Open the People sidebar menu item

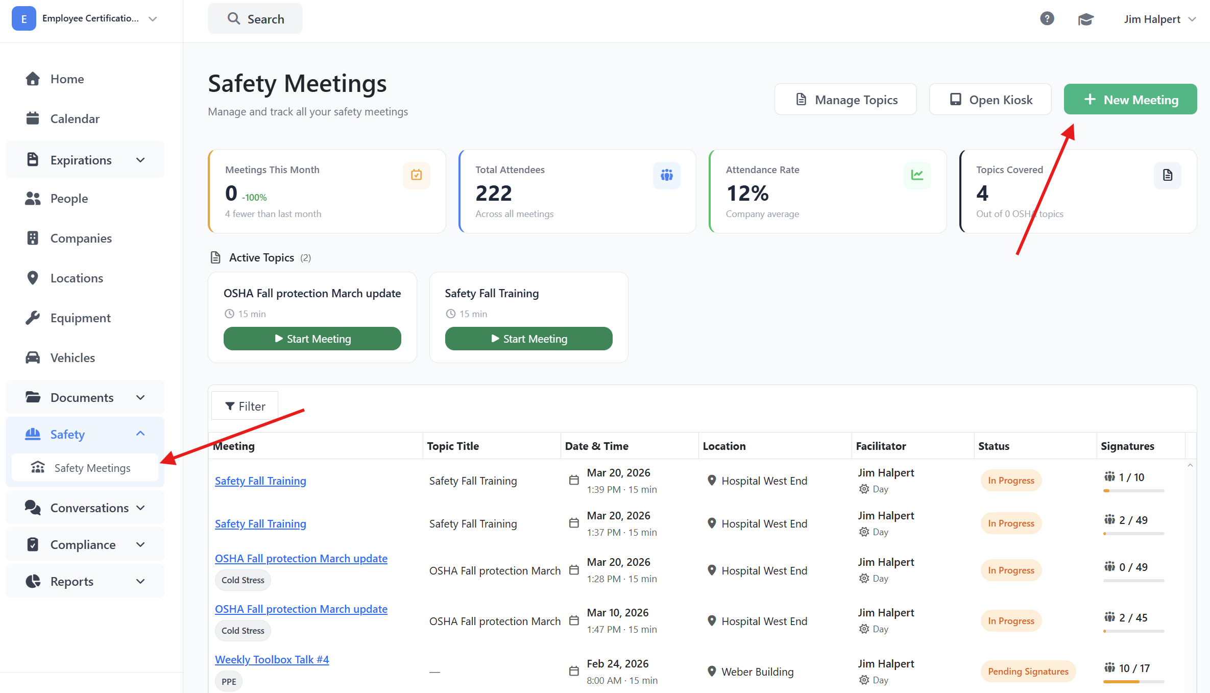68,198
